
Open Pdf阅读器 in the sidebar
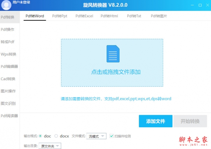10,116
